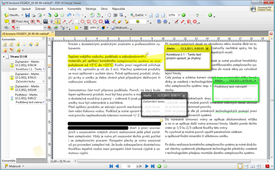Move the zoom slider handle
Screen dimensions: 275x170
pos(197,15)
